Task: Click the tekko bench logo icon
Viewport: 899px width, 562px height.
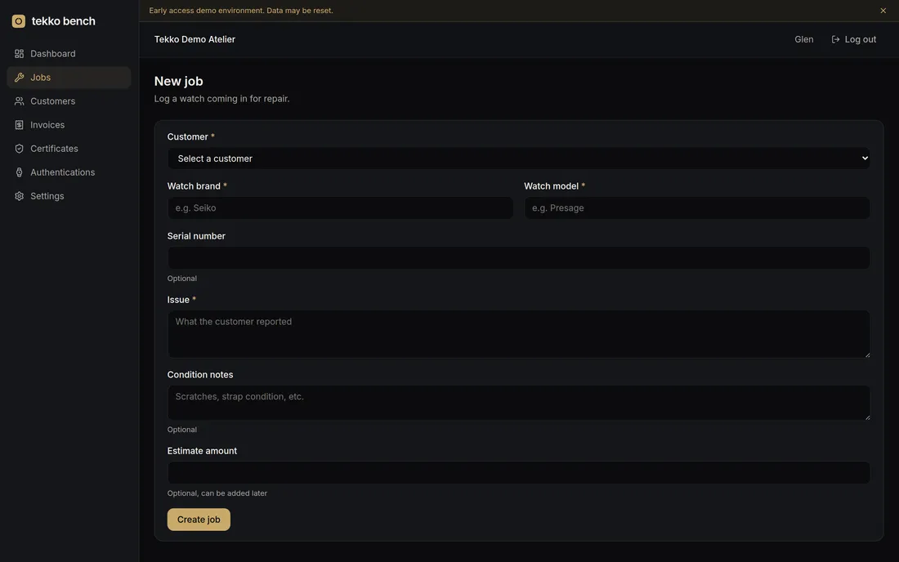Action: click(18, 21)
